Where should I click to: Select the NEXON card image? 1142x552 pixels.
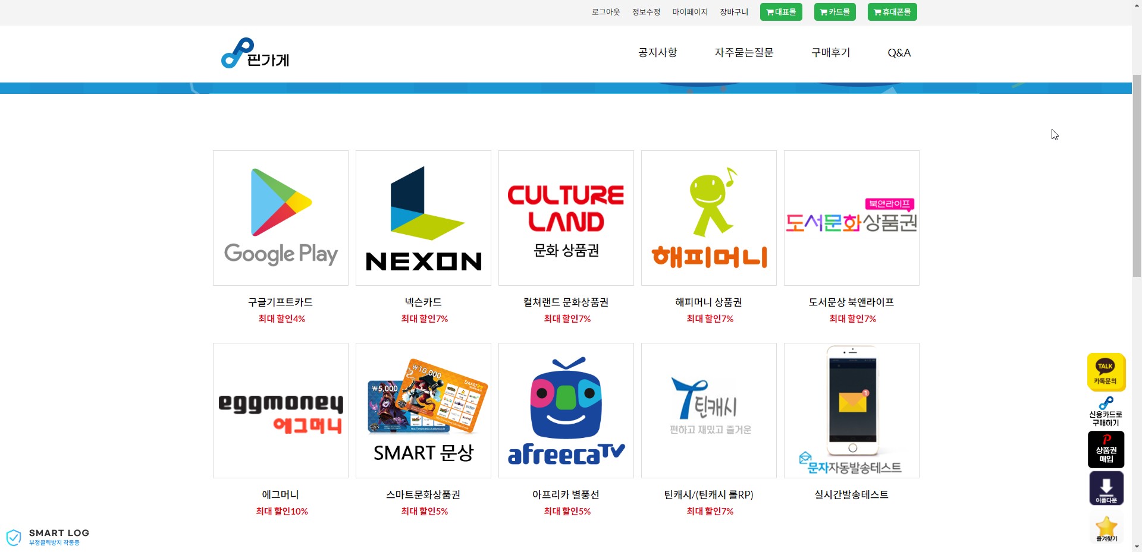(x=423, y=218)
